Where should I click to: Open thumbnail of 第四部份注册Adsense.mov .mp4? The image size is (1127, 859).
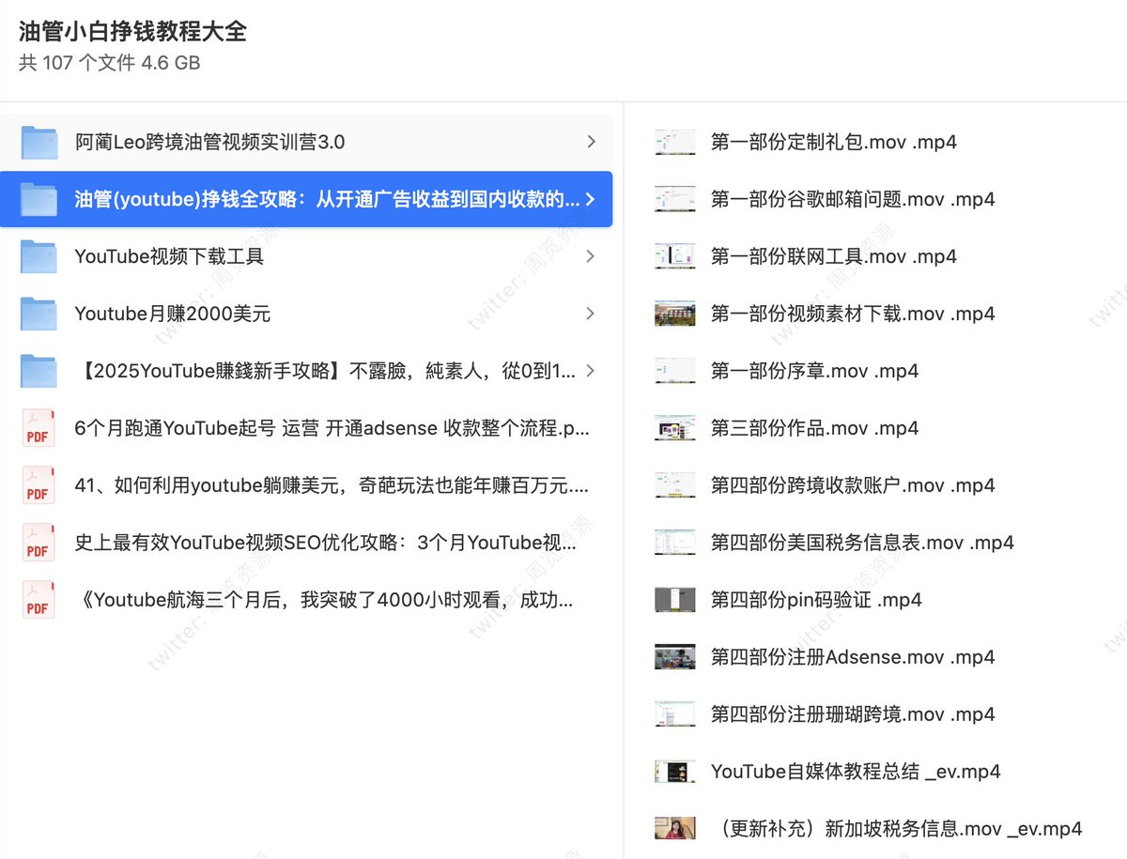(x=675, y=657)
